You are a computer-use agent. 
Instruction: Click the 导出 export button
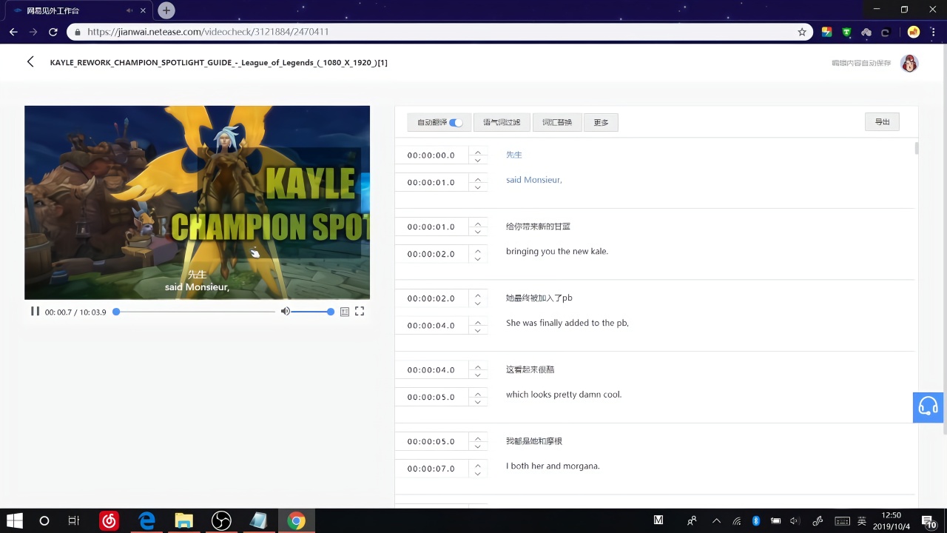pyautogui.click(x=882, y=121)
